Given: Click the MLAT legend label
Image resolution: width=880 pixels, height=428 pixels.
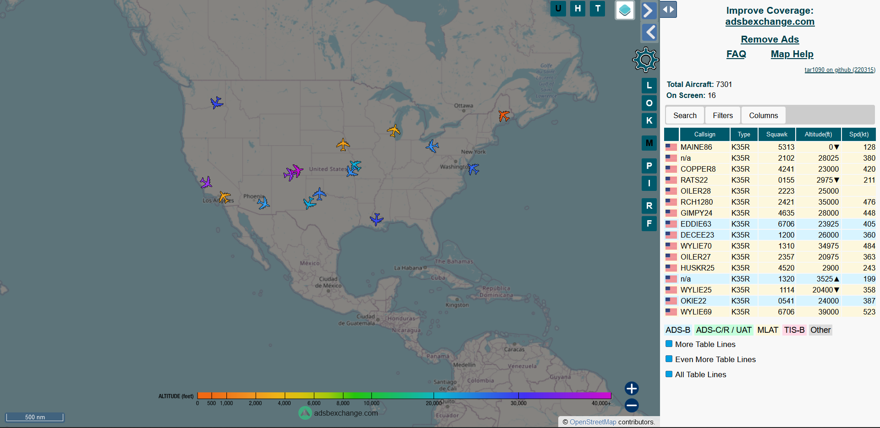Looking at the screenshot, I should click(x=768, y=330).
